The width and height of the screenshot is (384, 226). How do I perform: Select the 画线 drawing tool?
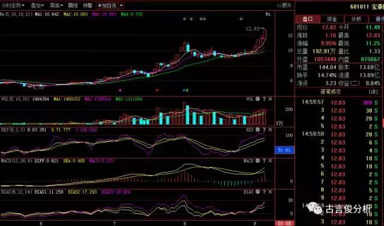pos(73,5)
